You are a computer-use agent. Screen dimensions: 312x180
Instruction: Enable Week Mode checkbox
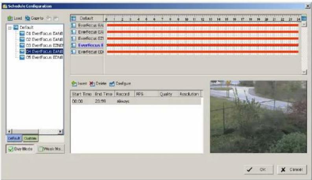tap(41, 149)
